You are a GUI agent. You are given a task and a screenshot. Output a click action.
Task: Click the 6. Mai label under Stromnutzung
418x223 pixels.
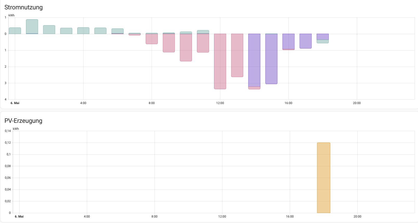coord(15,103)
